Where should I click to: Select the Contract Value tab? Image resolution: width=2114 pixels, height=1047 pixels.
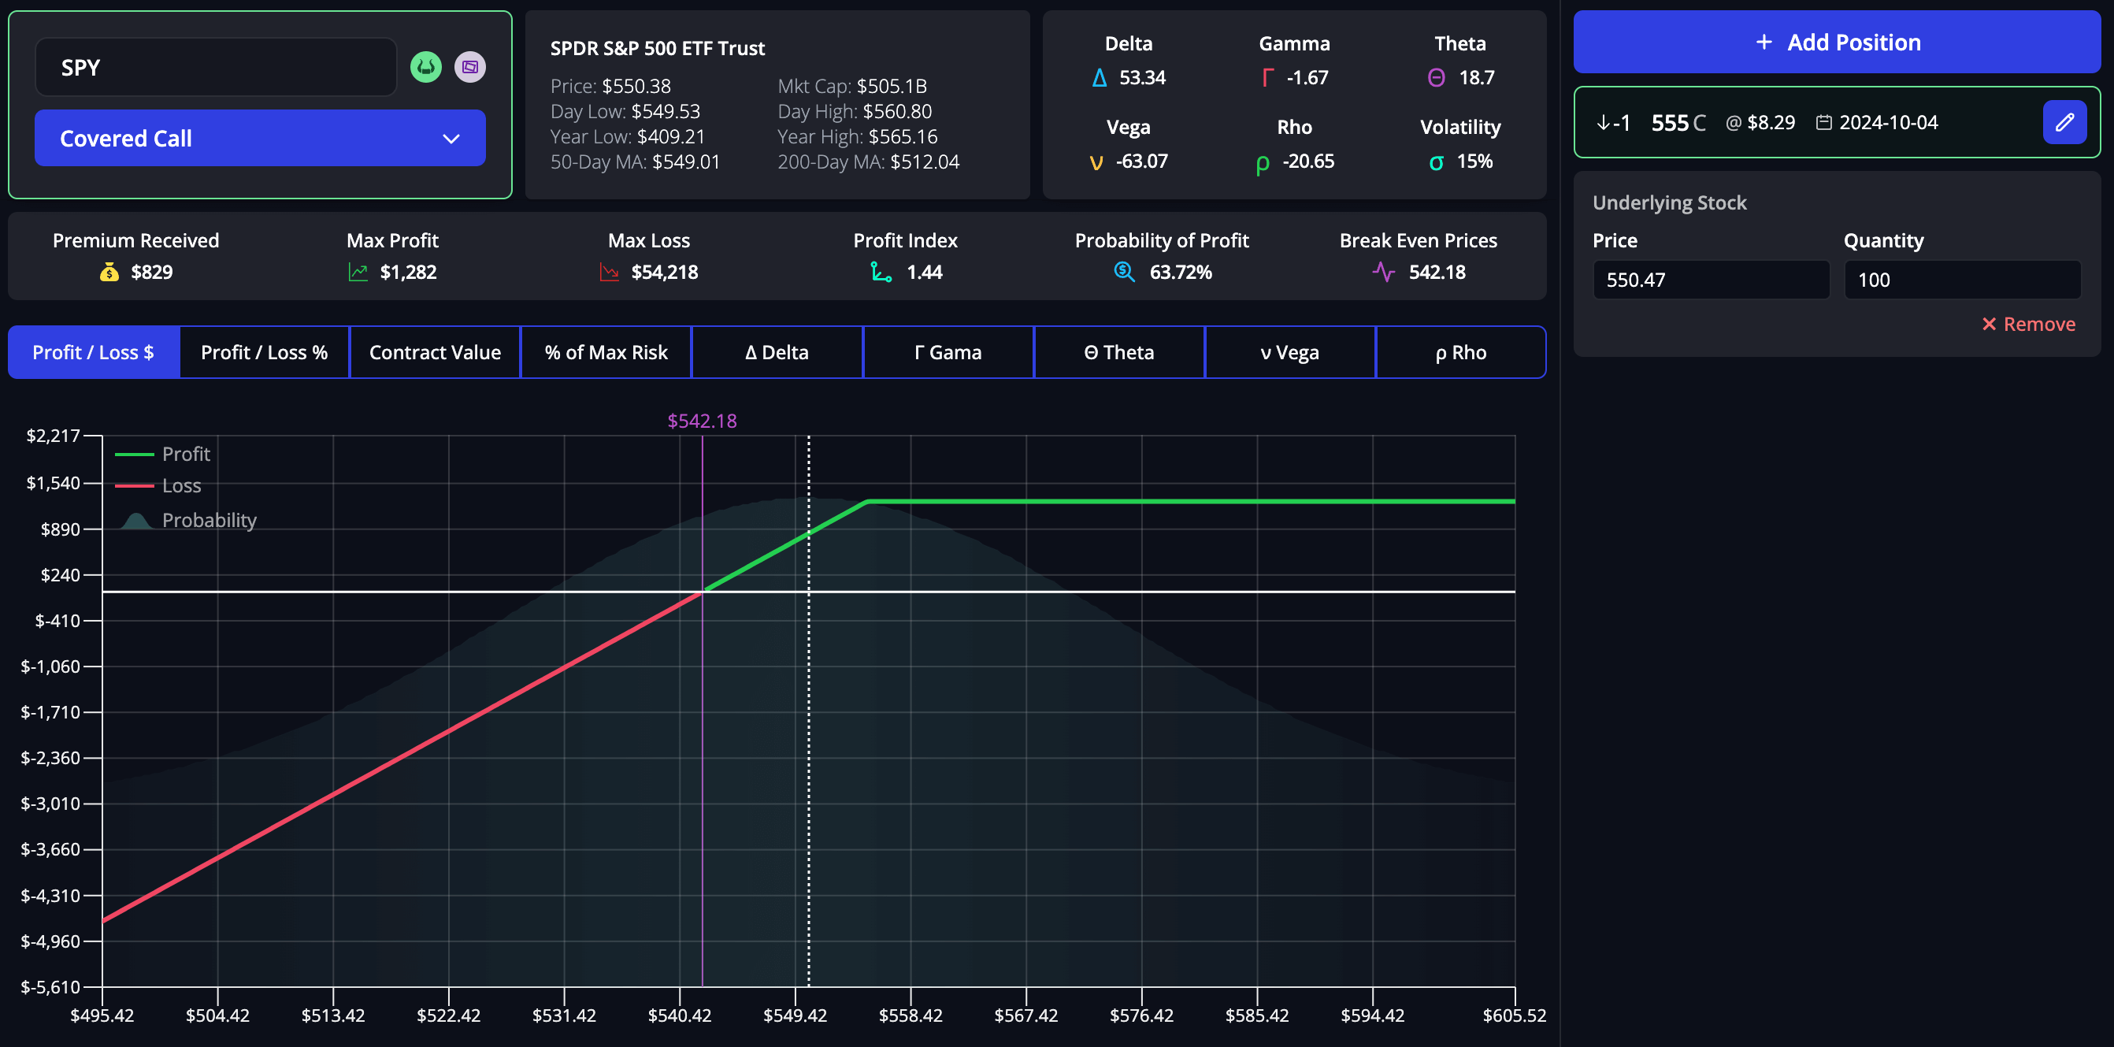tap(436, 351)
